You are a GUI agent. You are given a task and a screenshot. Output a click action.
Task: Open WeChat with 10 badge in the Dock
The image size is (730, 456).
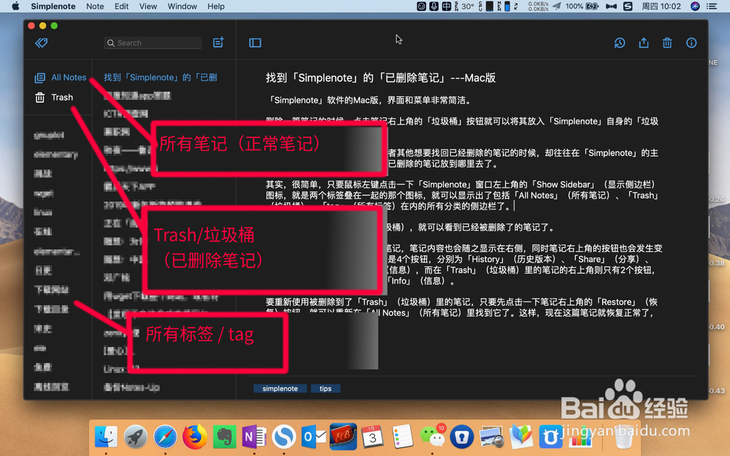coord(432,436)
